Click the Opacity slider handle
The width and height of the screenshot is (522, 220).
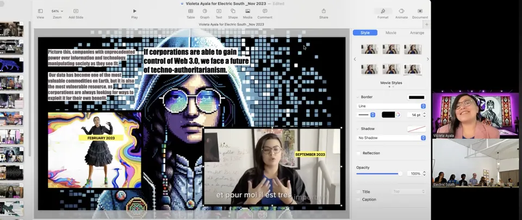(400, 174)
